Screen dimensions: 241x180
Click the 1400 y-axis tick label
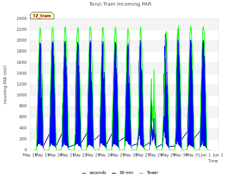(x=22, y=73)
